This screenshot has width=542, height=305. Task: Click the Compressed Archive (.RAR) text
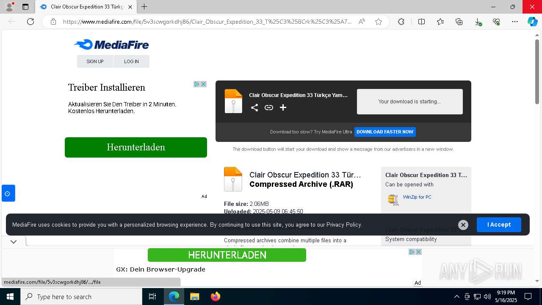click(x=301, y=184)
